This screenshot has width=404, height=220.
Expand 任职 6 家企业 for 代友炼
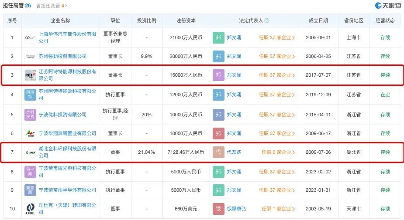[279, 152]
